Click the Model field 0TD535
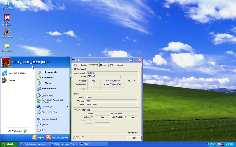The height and width of the screenshot is (147, 236). point(104,76)
